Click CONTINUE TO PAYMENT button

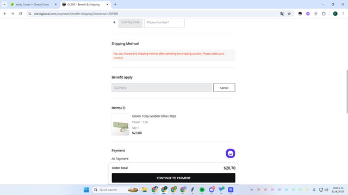(x=173, y=178)
